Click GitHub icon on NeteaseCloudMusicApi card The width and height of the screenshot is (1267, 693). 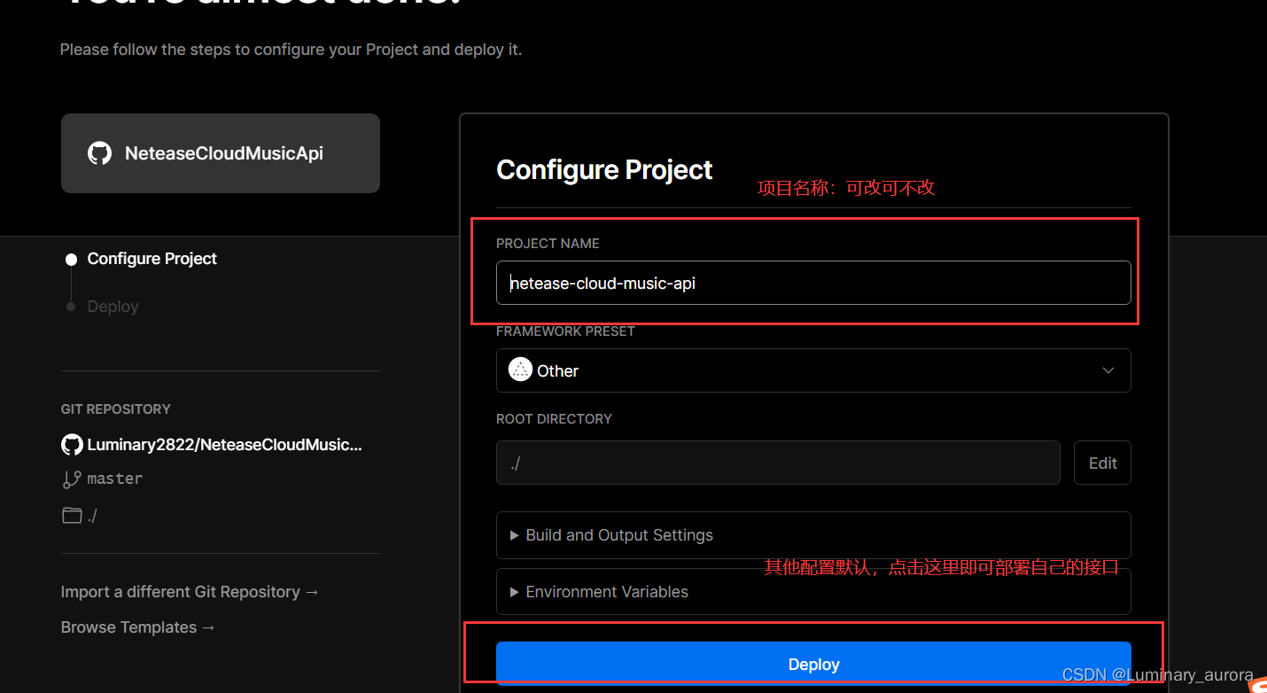point(99,153)
